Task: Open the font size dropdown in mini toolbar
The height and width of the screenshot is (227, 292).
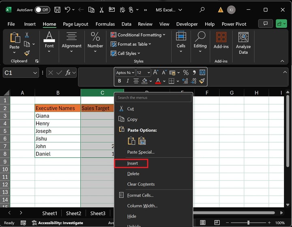Action: (x=148, y=73)
